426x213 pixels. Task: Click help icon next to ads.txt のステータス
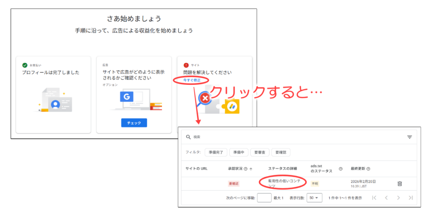click(x=340, y=168)
